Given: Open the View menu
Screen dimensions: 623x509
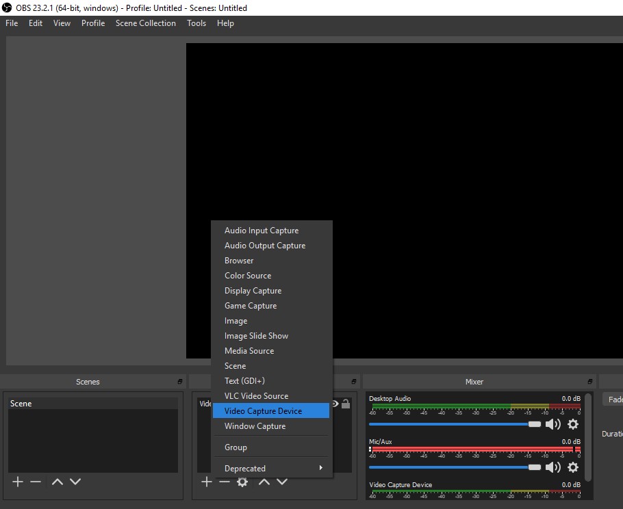Looking at the screenshot, I should coord(62,23).
